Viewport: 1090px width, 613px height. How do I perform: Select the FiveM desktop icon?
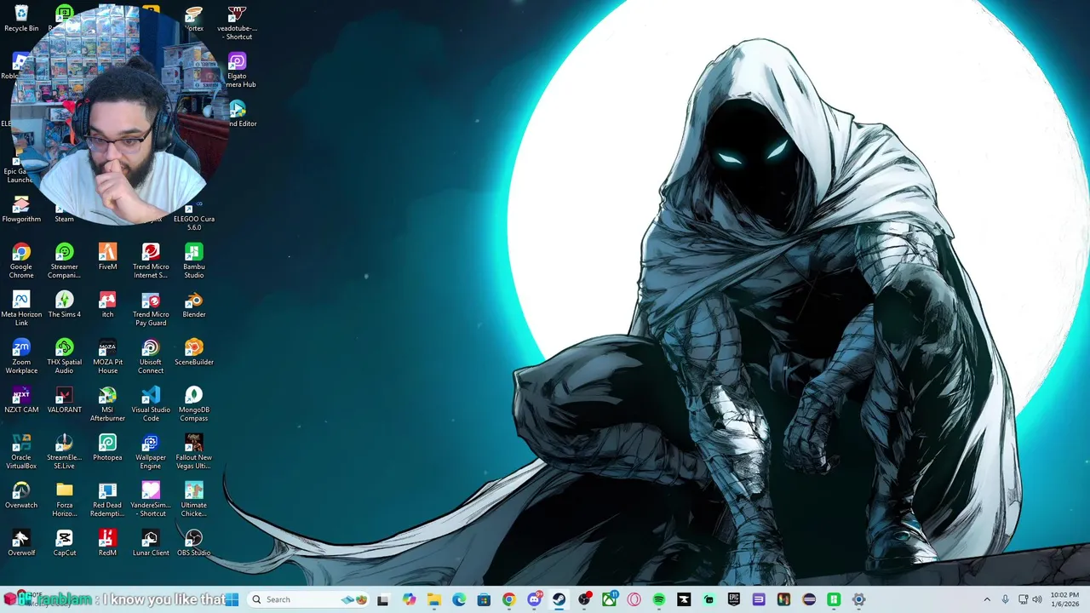[x=107, y=257]
